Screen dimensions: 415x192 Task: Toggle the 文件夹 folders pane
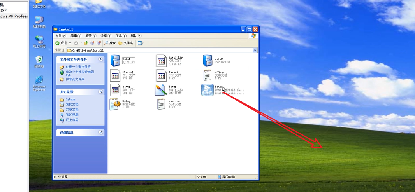point(125,43)
